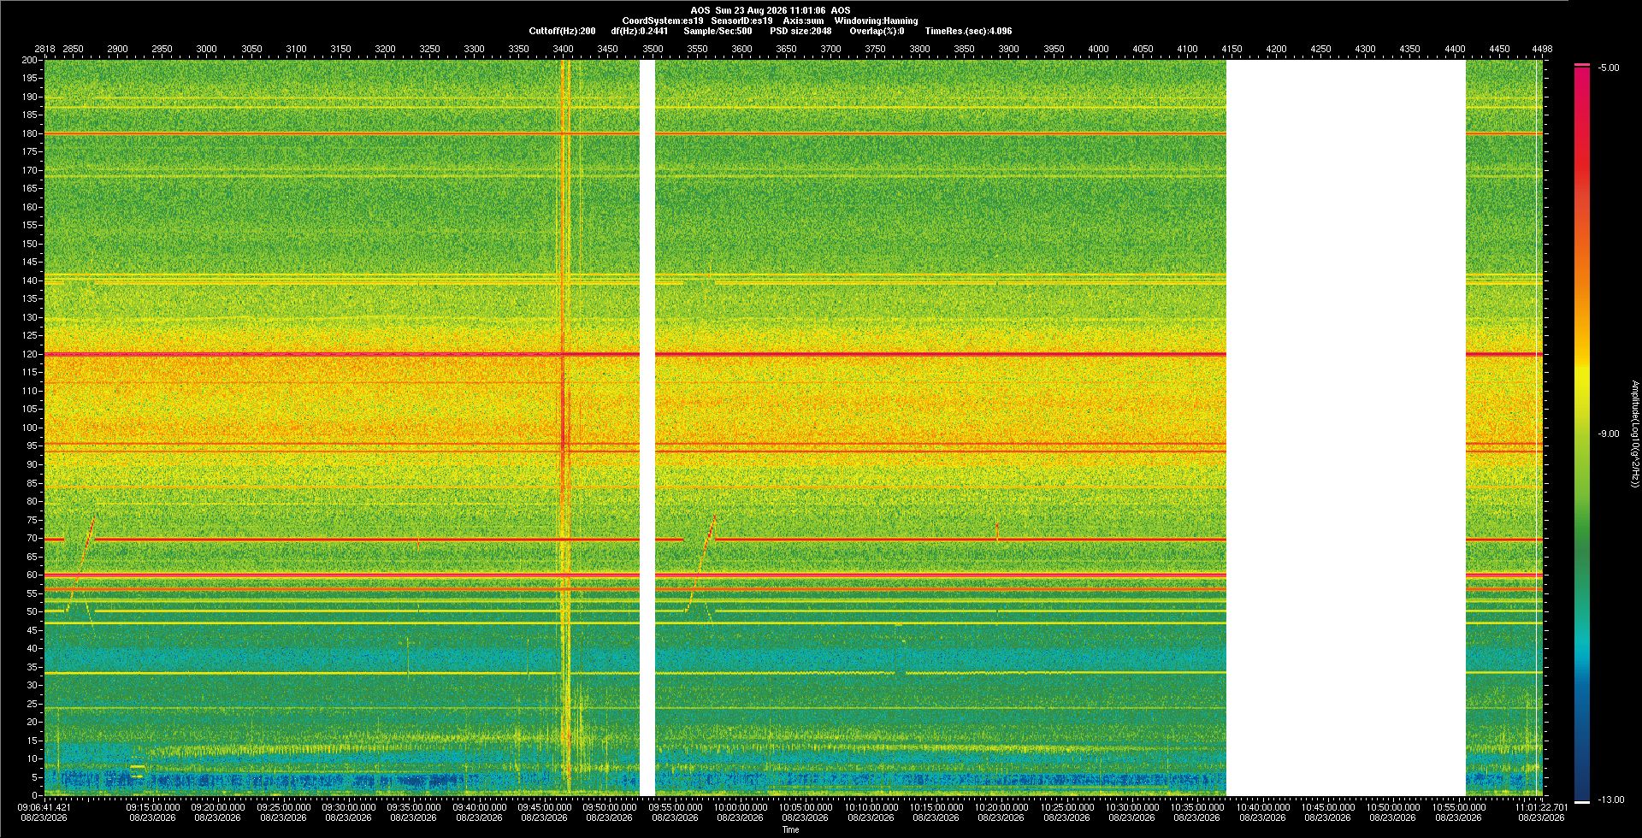
Task: Click the color scale legend bar
Action: [x=1582, y=434]
